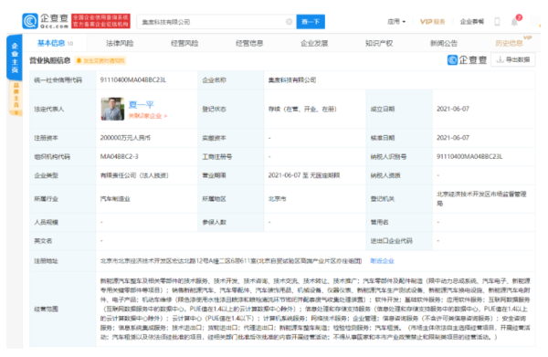548x357 pixels.
Task: Select 存续 registration status value
Action: click(x=302, y=109)
